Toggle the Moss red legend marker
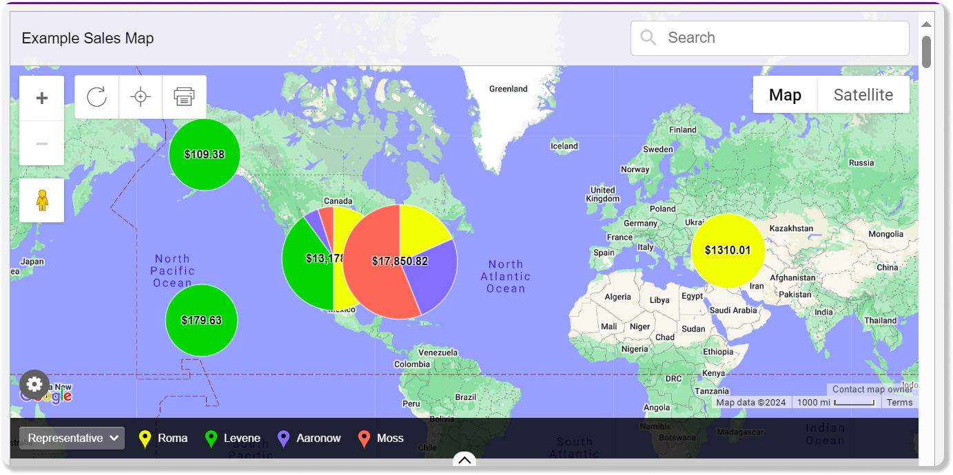Screen dimensions: 953x475 (x=365, y=439)
